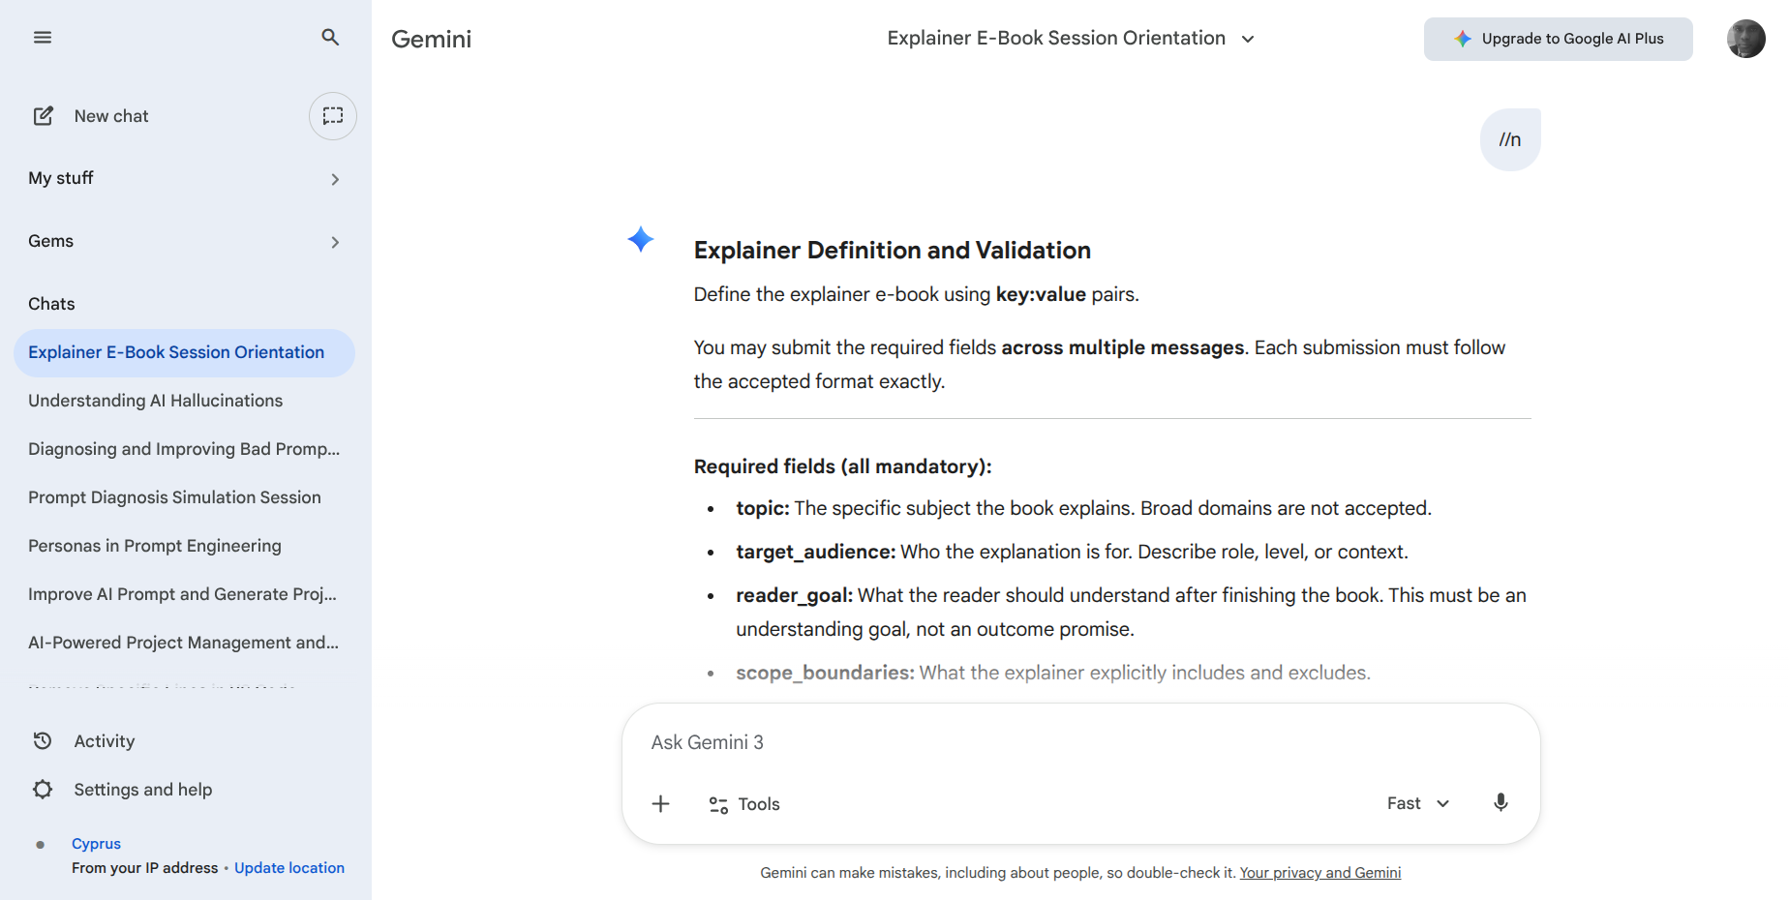Start a New chat

click(x=110, y=115)
